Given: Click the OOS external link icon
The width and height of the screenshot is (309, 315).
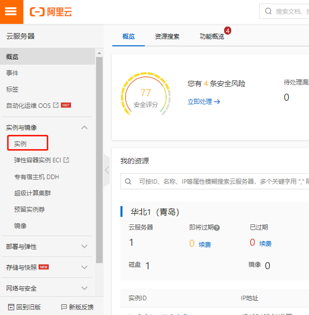Looking at the screenshot, I should coord(55,105).
